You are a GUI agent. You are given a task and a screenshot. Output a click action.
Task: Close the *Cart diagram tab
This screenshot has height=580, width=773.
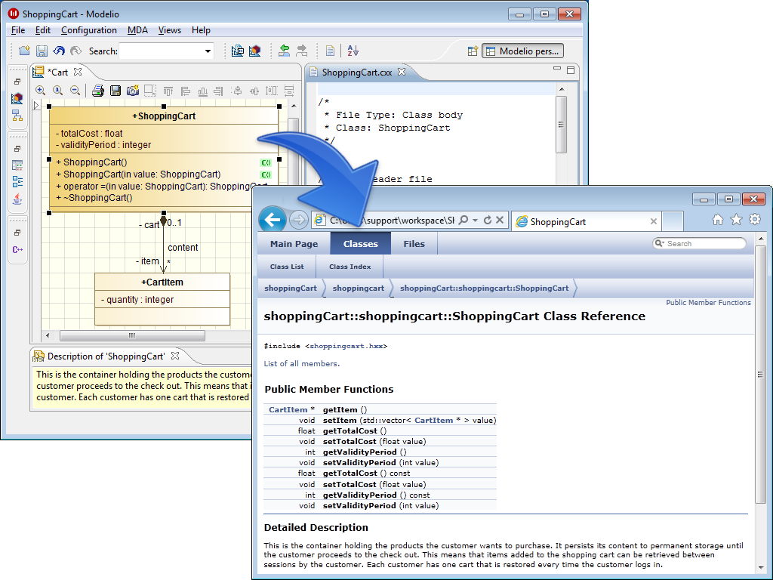pos(78,72)
